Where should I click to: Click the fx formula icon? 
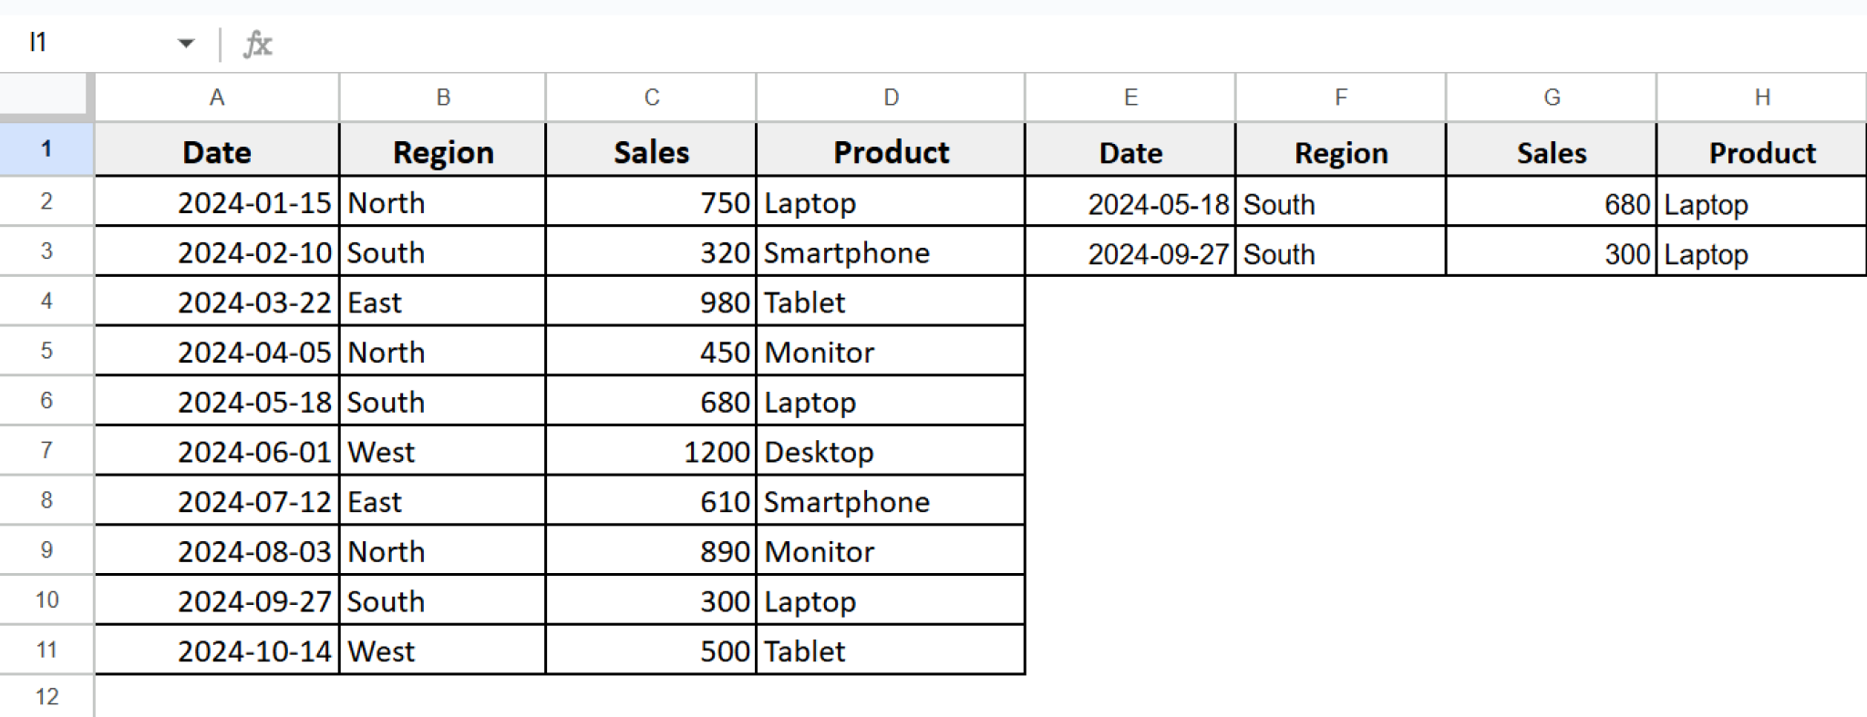pos(258,42)
